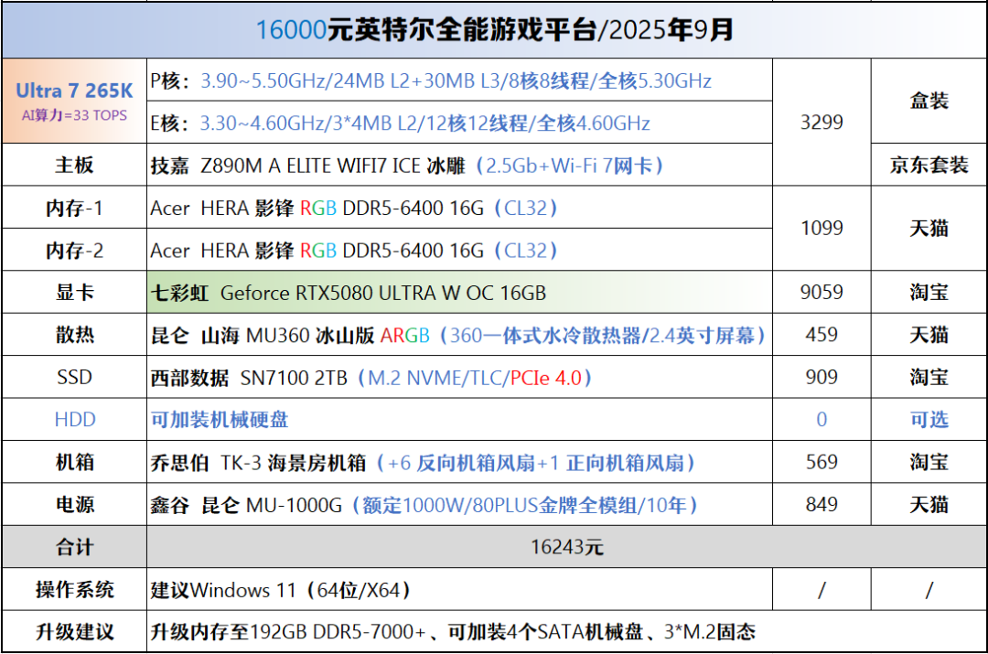The image size is (988, 654).
Task: Click the title "16000元英特尔全能游戏平台/2025年9月"
Action: tap(495, 29)
